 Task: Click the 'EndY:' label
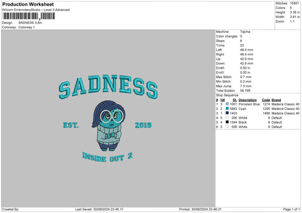(x=220, y=72)
